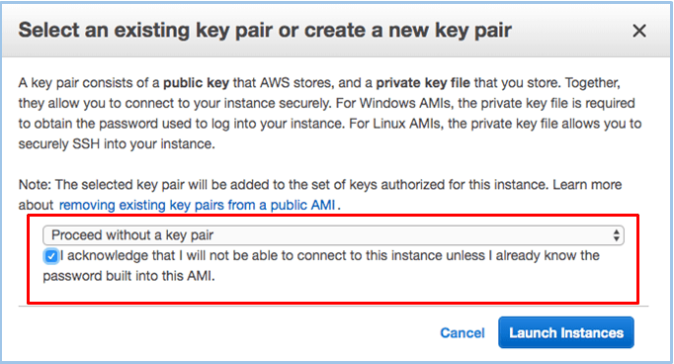Select the key pair option combo box

click(x=333, y=235)
